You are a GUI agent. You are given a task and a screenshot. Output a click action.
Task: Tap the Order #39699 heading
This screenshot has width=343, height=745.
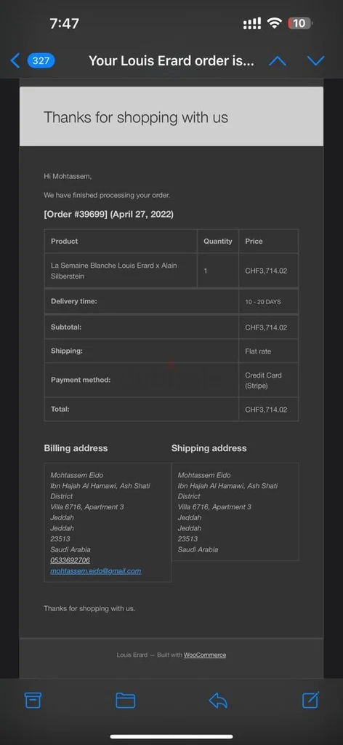click(x=108, y=215)
